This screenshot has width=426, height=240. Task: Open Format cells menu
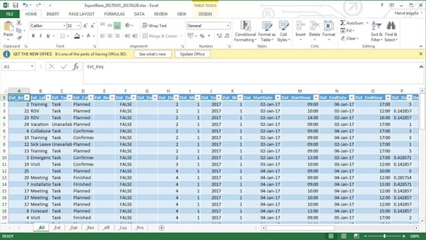click(329, 31)
